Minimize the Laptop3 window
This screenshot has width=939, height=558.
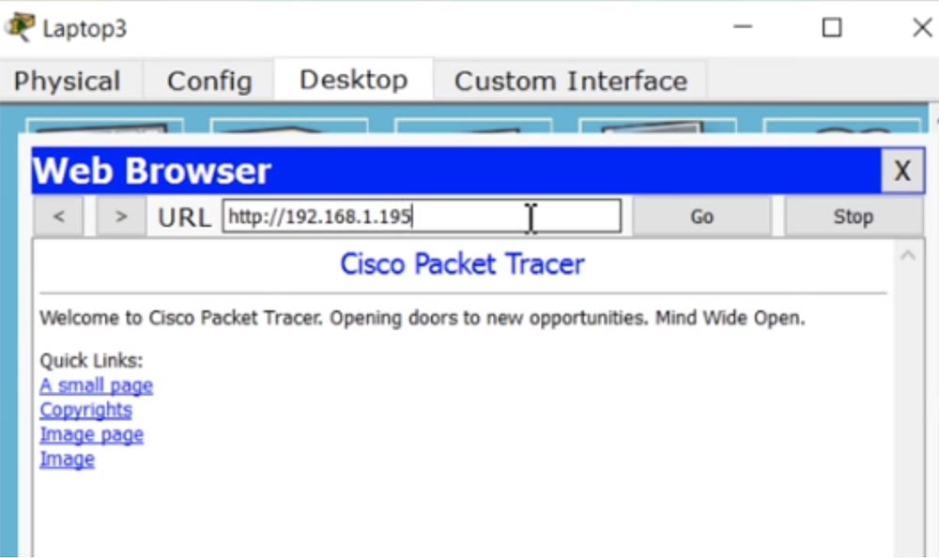point(743,27)
